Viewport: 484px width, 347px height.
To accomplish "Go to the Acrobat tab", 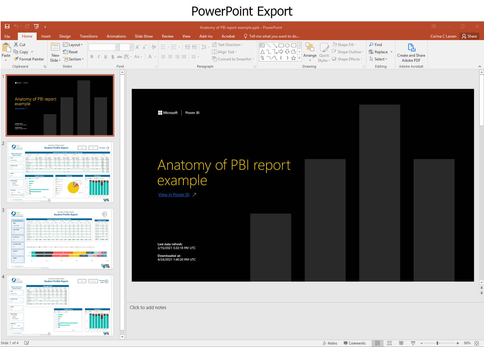I will coord(228,36).
